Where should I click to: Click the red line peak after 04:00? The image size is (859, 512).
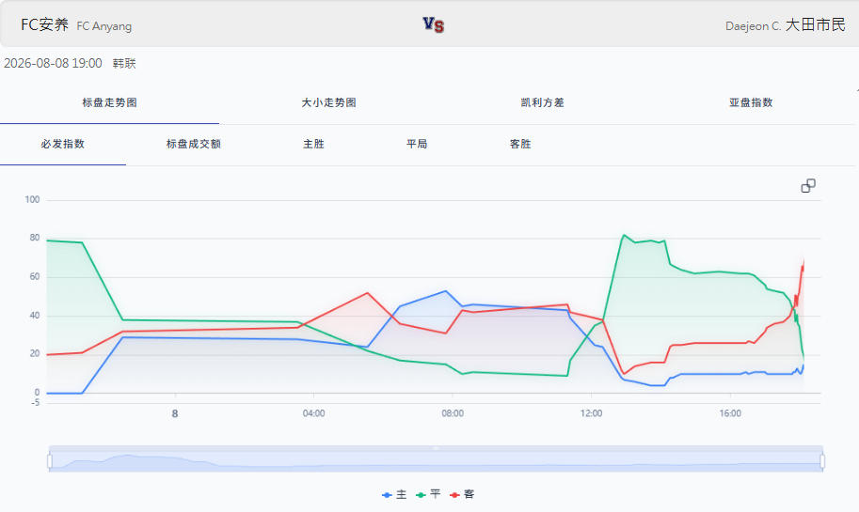tap(368, 293)
